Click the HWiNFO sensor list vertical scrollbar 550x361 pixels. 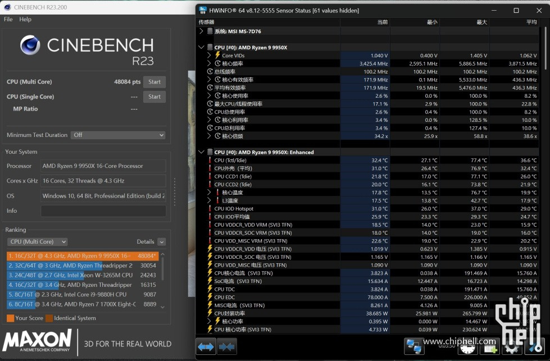pyautogui.click(x=545, y=49)
